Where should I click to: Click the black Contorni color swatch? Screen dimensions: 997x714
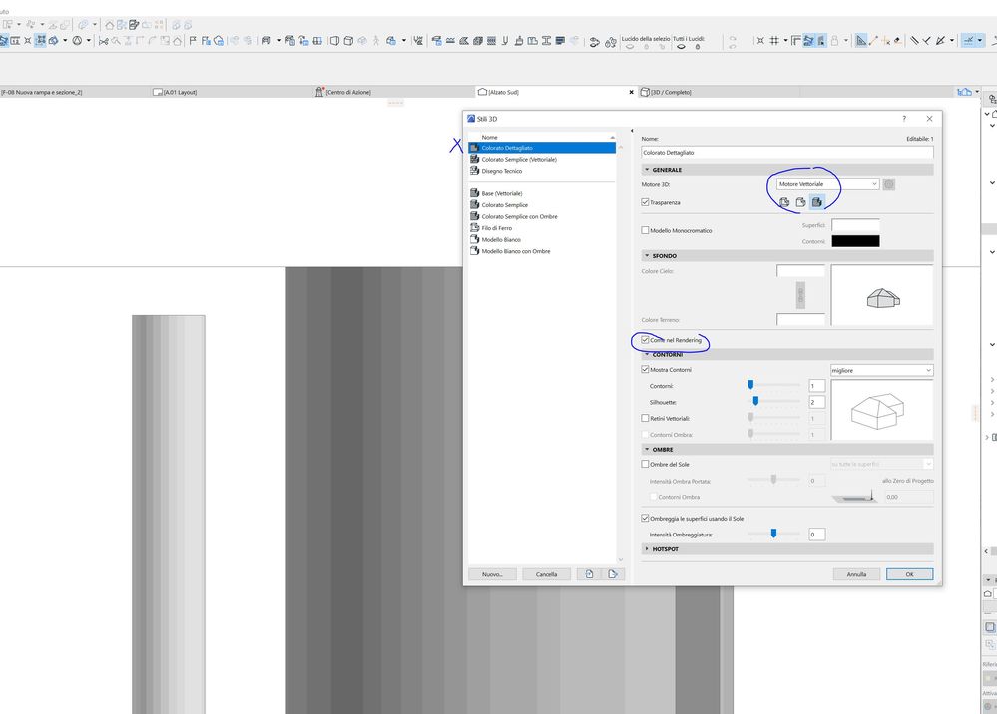855,241
